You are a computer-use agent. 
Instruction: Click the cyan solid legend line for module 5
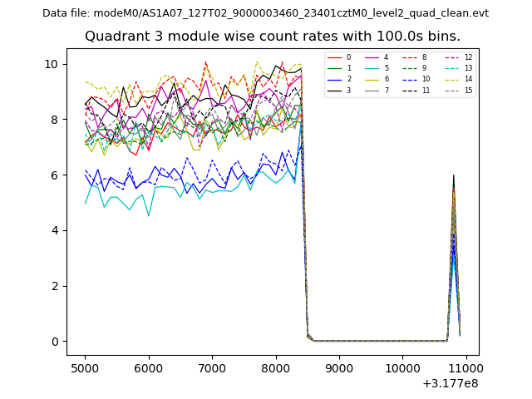(x=372, y=68)
